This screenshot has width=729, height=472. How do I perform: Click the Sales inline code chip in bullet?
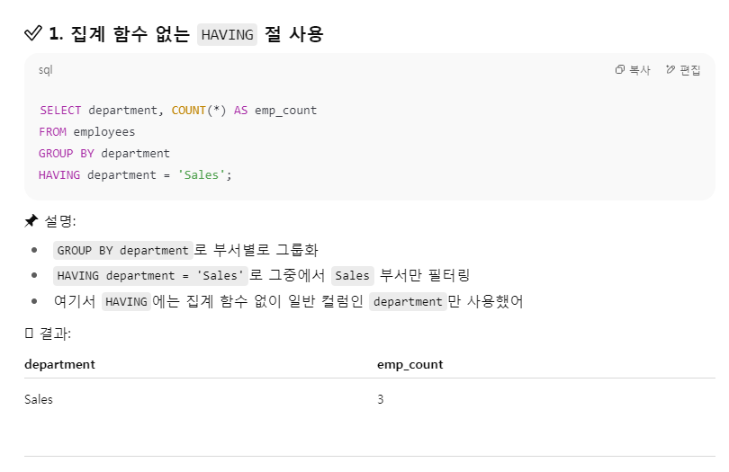click(353, 275)
